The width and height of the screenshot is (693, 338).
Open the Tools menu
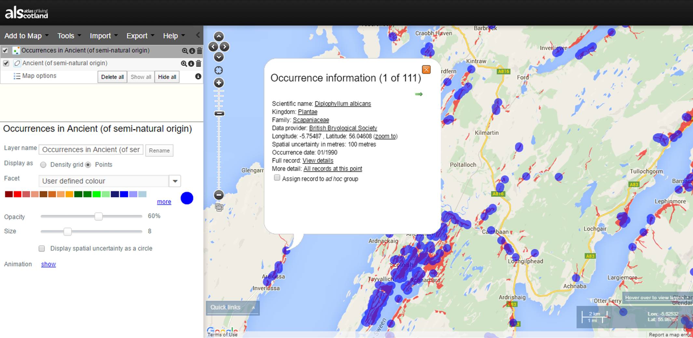pos(66,36)
